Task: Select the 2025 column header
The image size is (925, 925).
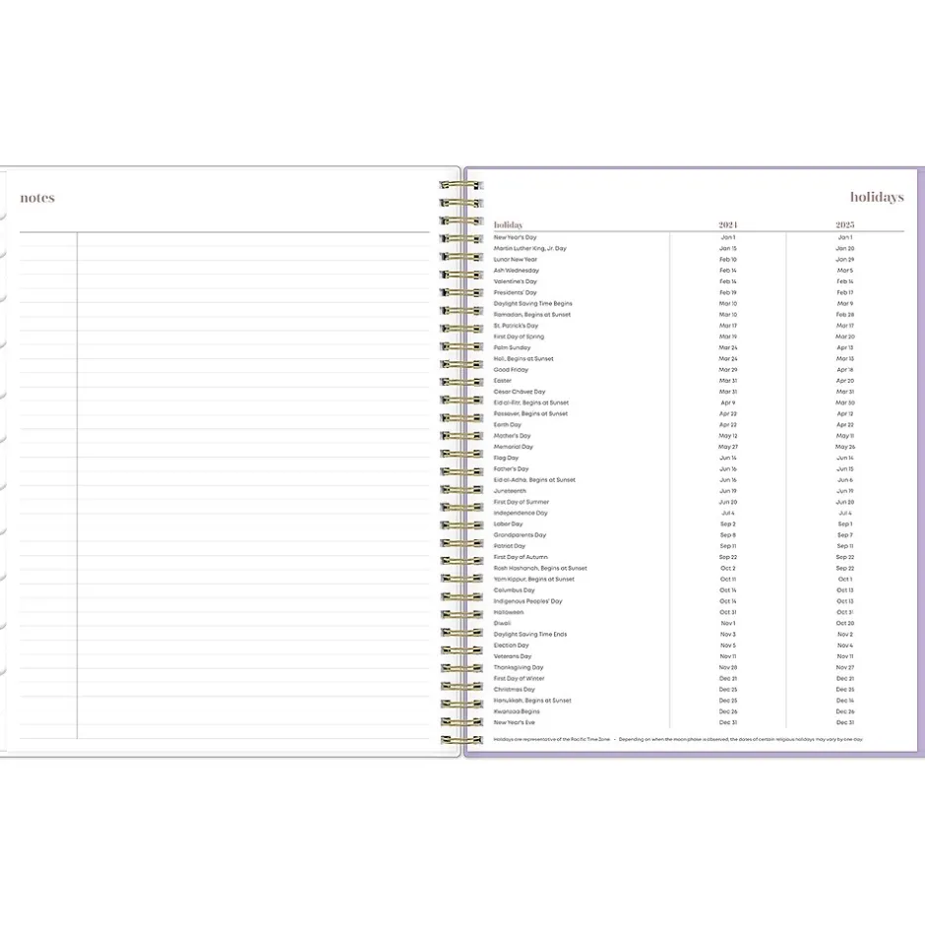Action: [x=844, y=225]
